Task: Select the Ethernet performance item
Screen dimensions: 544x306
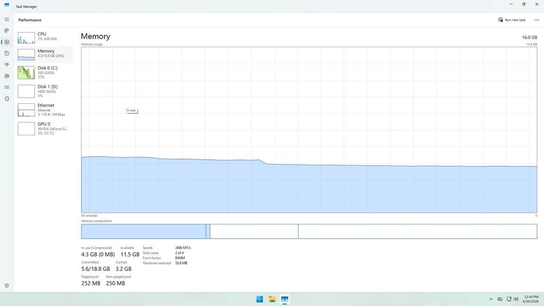Action: coord(45,110)
